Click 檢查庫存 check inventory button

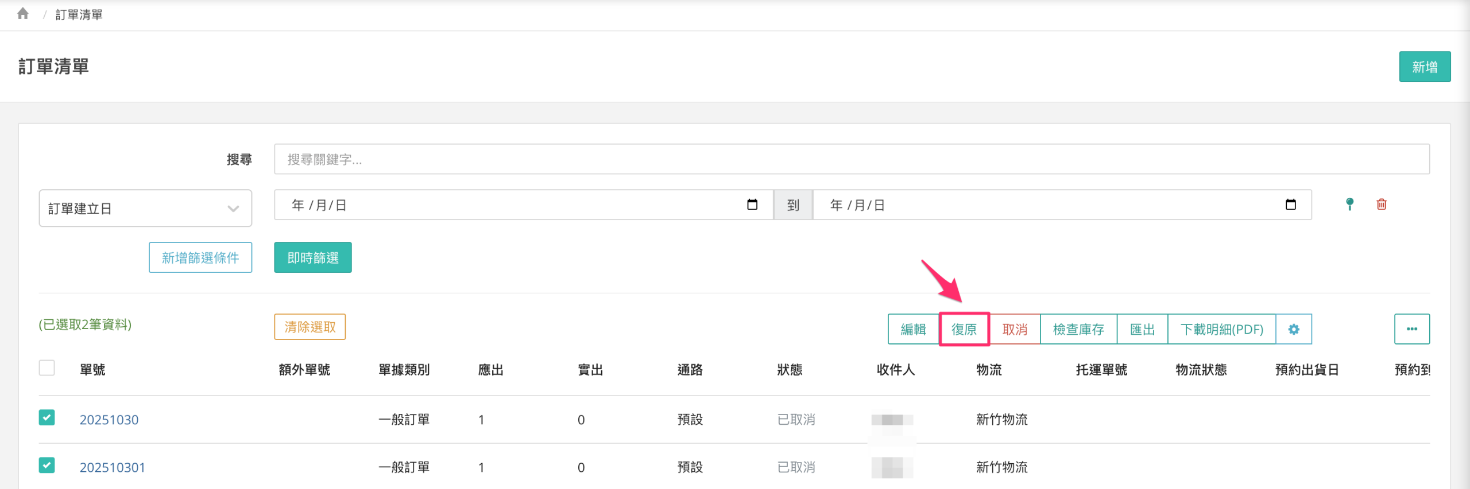pyautogui.click(x=1078, y=329)
